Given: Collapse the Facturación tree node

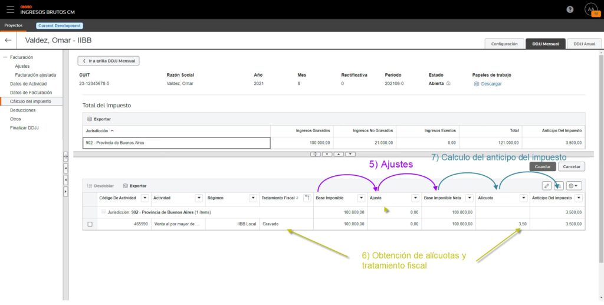Looking at the screenshot, I should point(5,57).
